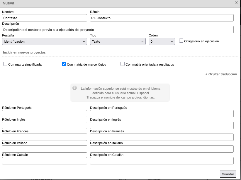Image resolution: width=241 pixels, height=180 pixels.
Task: Select the Rótulo en Catalán input
Action: (x=45, y=161)
